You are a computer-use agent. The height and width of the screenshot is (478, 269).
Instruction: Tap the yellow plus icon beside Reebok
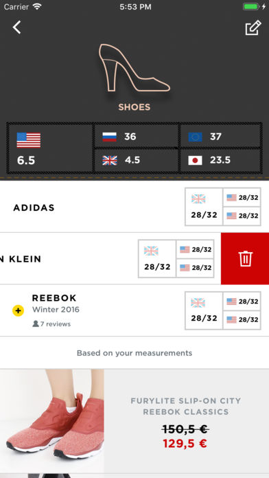coord(18,310)
